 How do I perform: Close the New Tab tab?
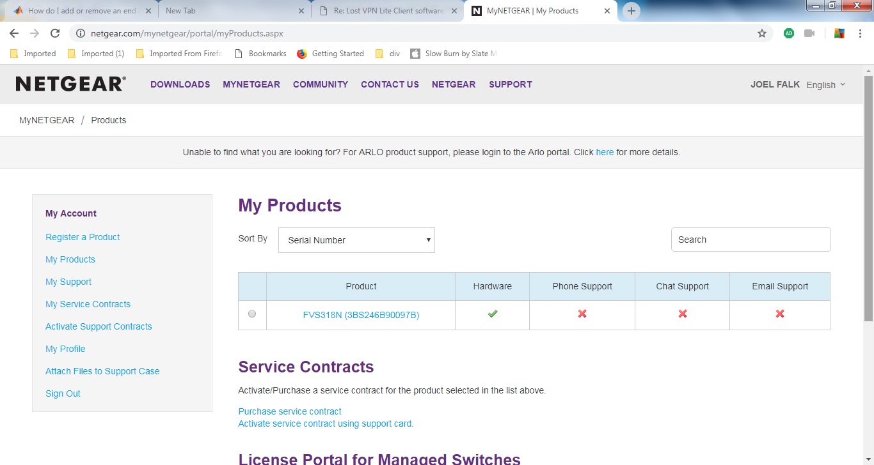coord(301,11)
